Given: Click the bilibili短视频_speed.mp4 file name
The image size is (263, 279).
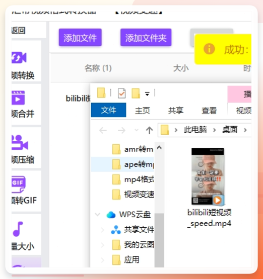Looking at the screenshot, I should click(209, 218).
